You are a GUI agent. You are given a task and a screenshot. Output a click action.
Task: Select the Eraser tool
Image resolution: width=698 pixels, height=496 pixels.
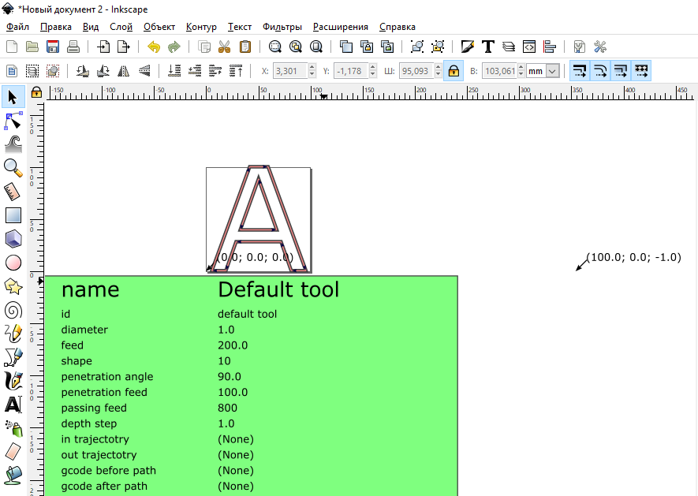pyautogui.click(x=13, y=452)
